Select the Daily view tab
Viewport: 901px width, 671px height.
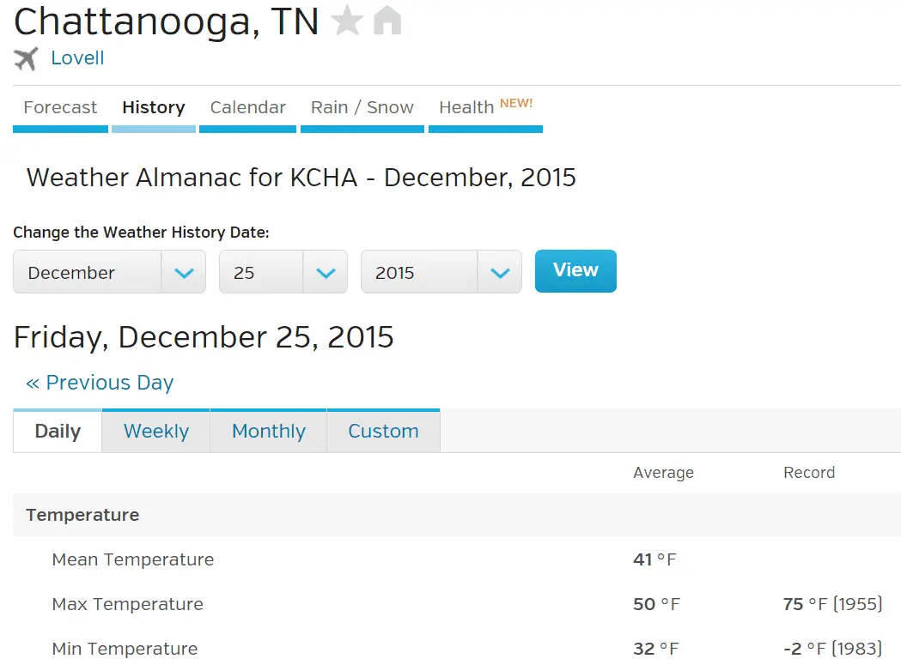pos(58,432)
